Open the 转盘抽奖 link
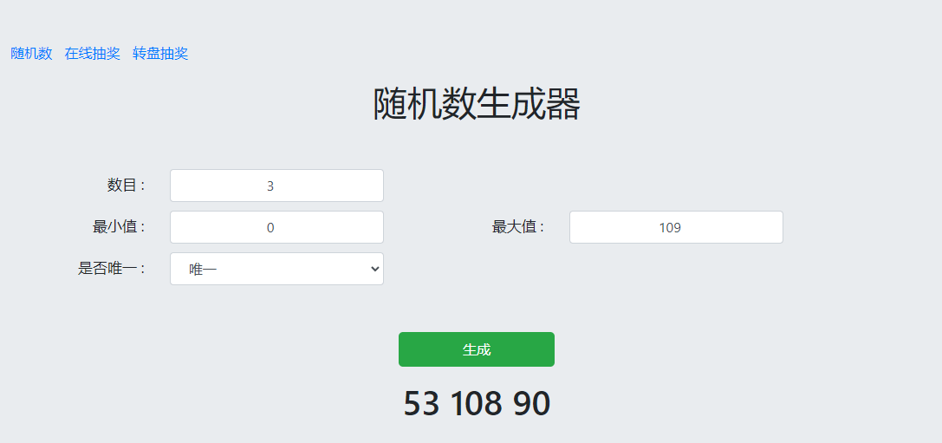Viewport: 942px width, 443px height. coord(160,54)
